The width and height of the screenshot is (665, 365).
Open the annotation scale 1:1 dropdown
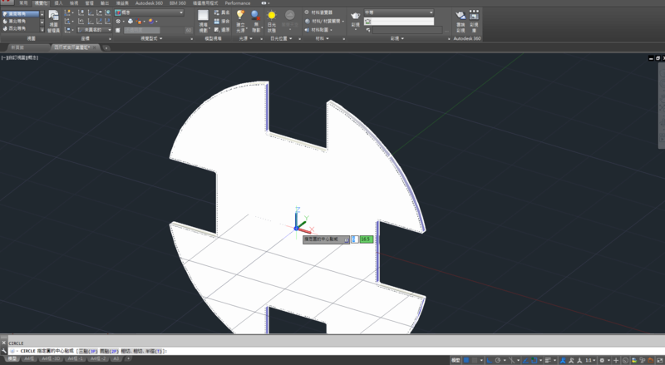click(590, 360)
